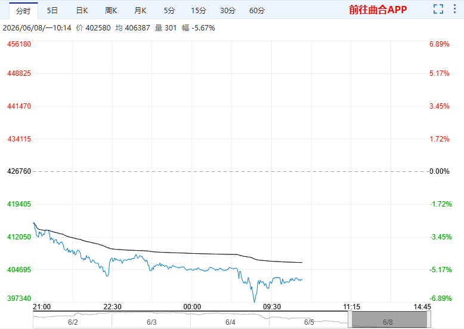Switch to the 分时 tab

coord(23,11)
